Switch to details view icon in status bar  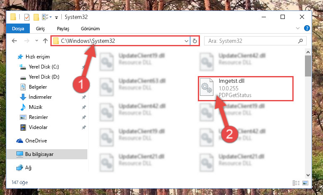click(x=296, y=183)
